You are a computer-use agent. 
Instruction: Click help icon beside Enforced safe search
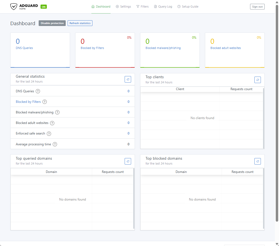point(49,133)
